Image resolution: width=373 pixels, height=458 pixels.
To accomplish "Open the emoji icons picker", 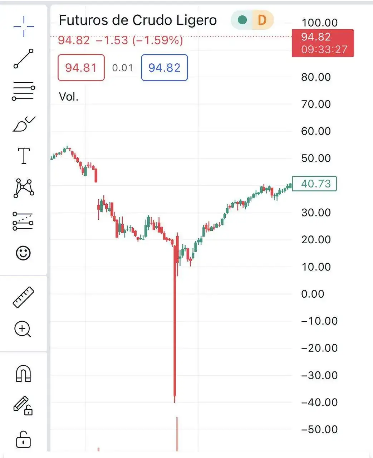I will pyautogui.click(x=24, y=253).
